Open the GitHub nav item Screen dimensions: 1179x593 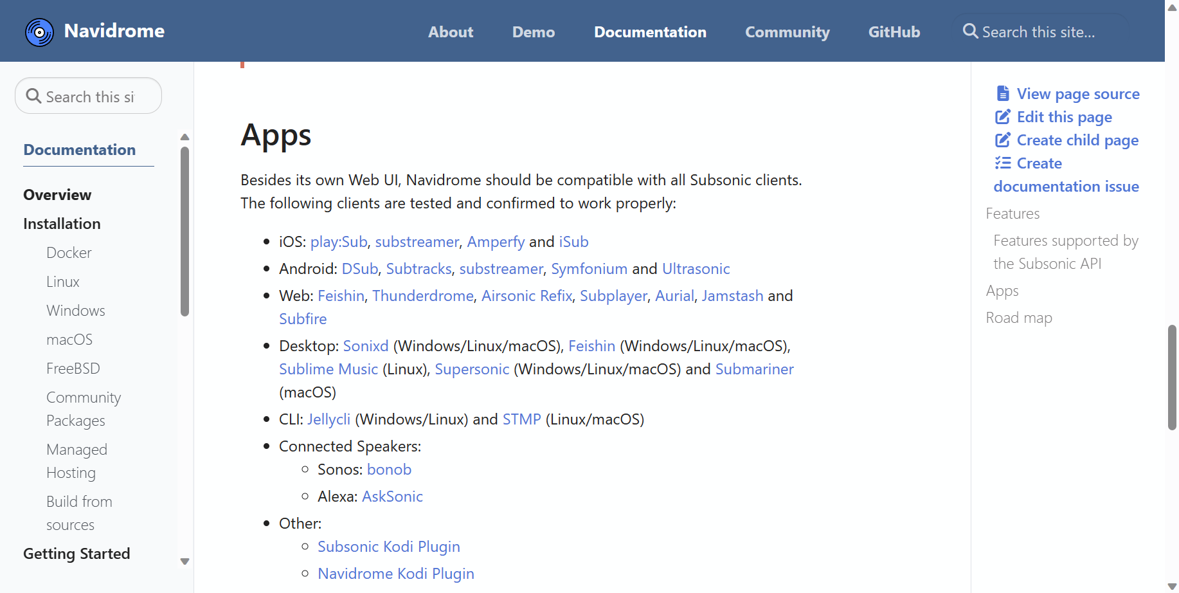coord(894,32)
